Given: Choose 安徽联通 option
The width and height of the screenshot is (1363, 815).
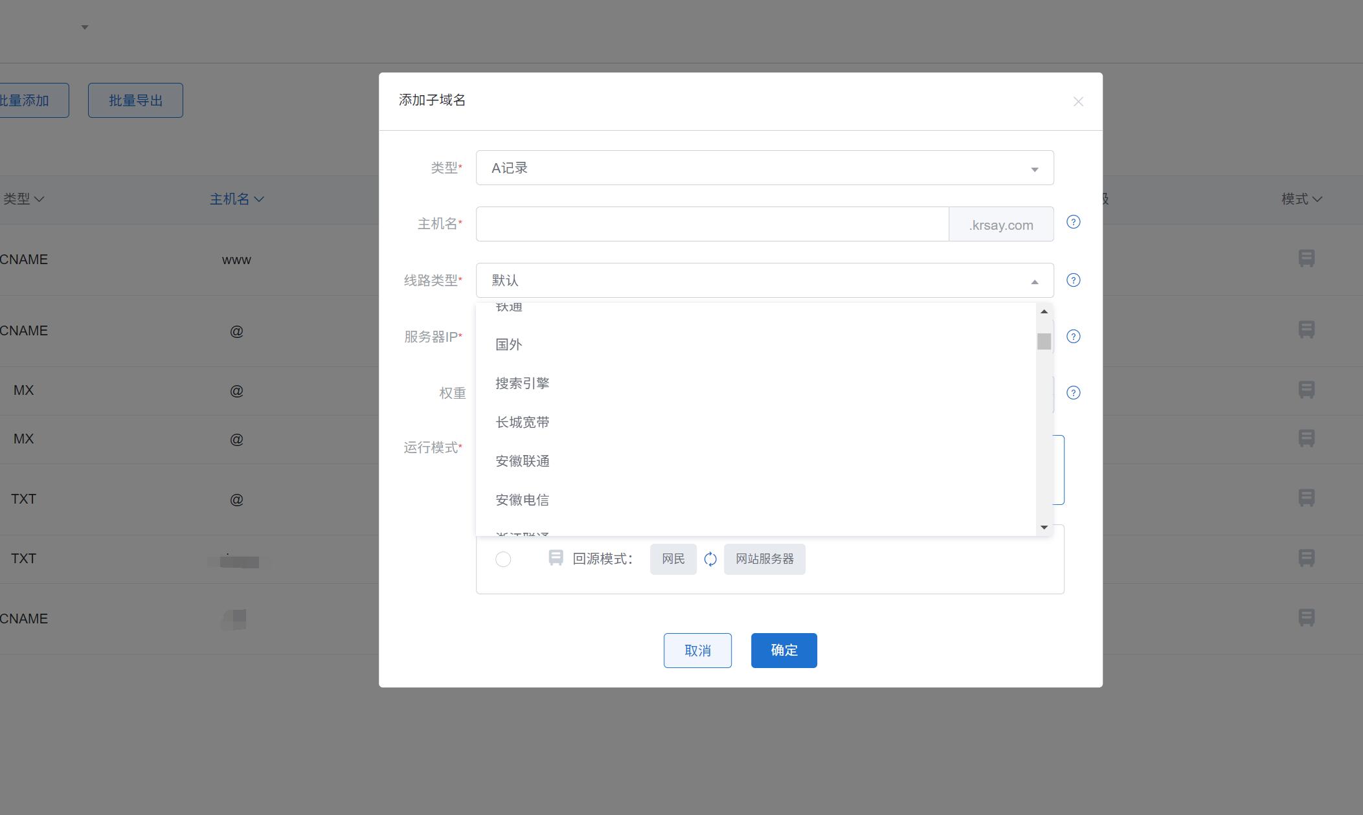Looking at the screenshot, I should (x=756, y=461).
